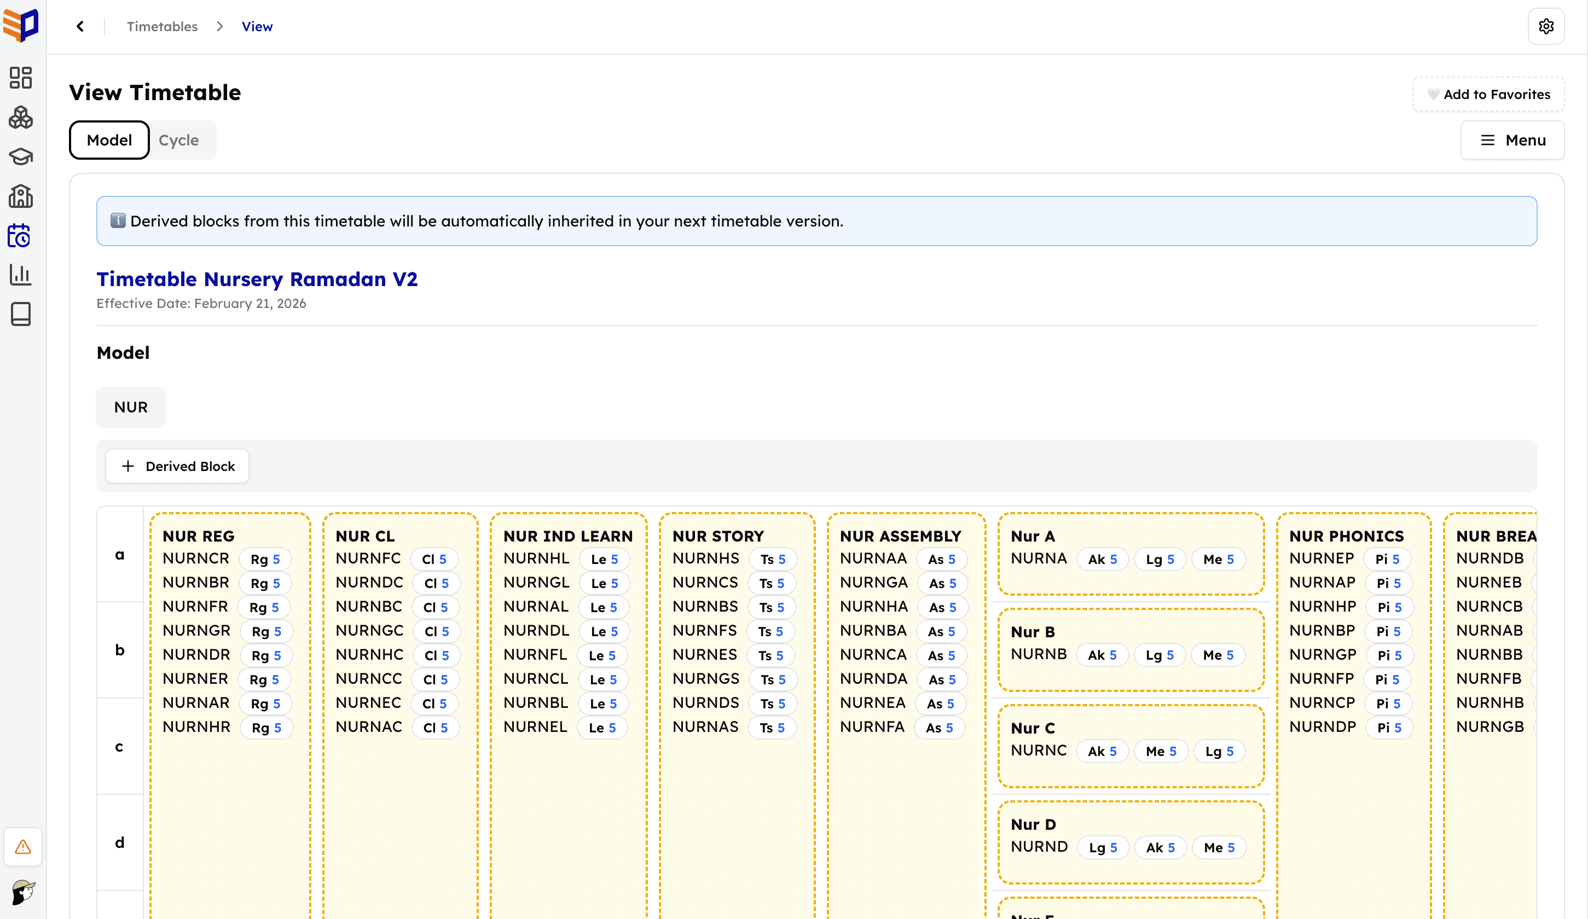
Task: Click the Cl 5 chip for NURNAC
Action: tap(436, 728)
